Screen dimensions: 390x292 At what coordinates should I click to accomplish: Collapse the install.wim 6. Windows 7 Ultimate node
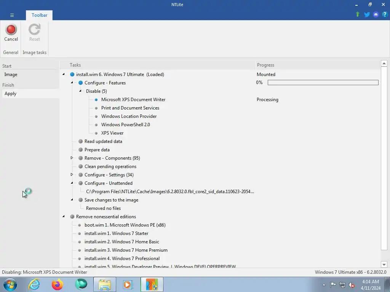point(64,74)
